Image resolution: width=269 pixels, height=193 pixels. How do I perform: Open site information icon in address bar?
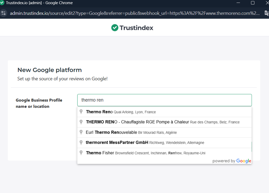[3, 13]
